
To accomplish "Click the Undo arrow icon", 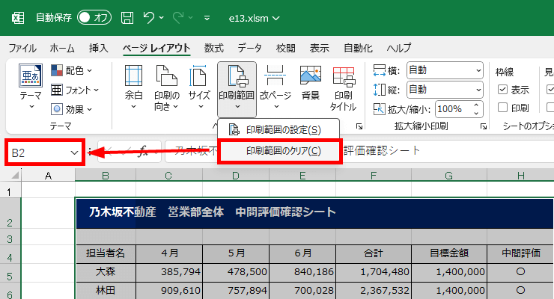I will tap(149, 18).
